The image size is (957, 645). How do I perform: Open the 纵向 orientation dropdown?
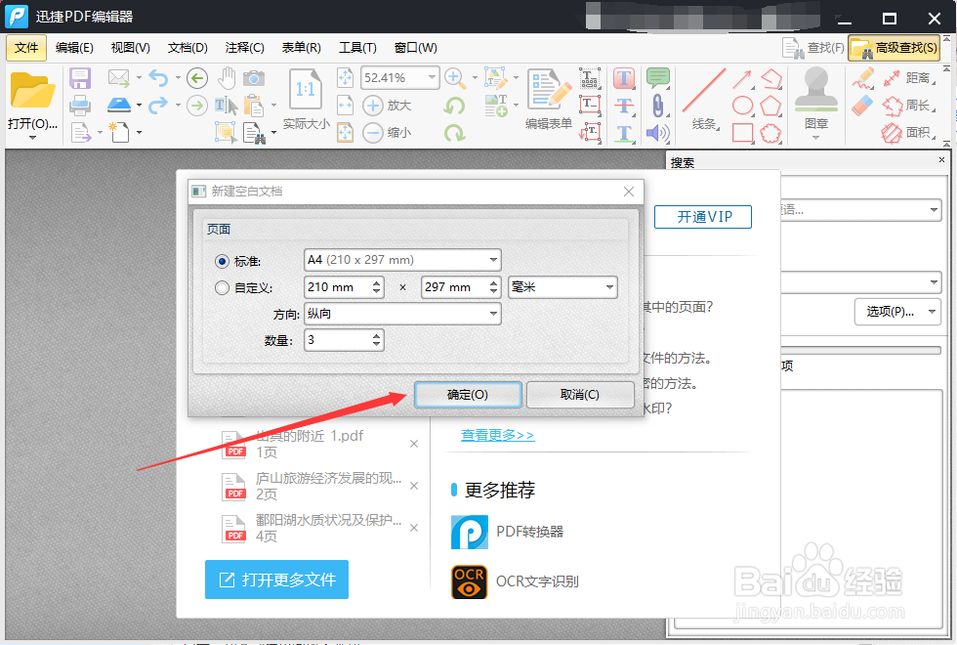pyautogui.click(x=402, y=314)
